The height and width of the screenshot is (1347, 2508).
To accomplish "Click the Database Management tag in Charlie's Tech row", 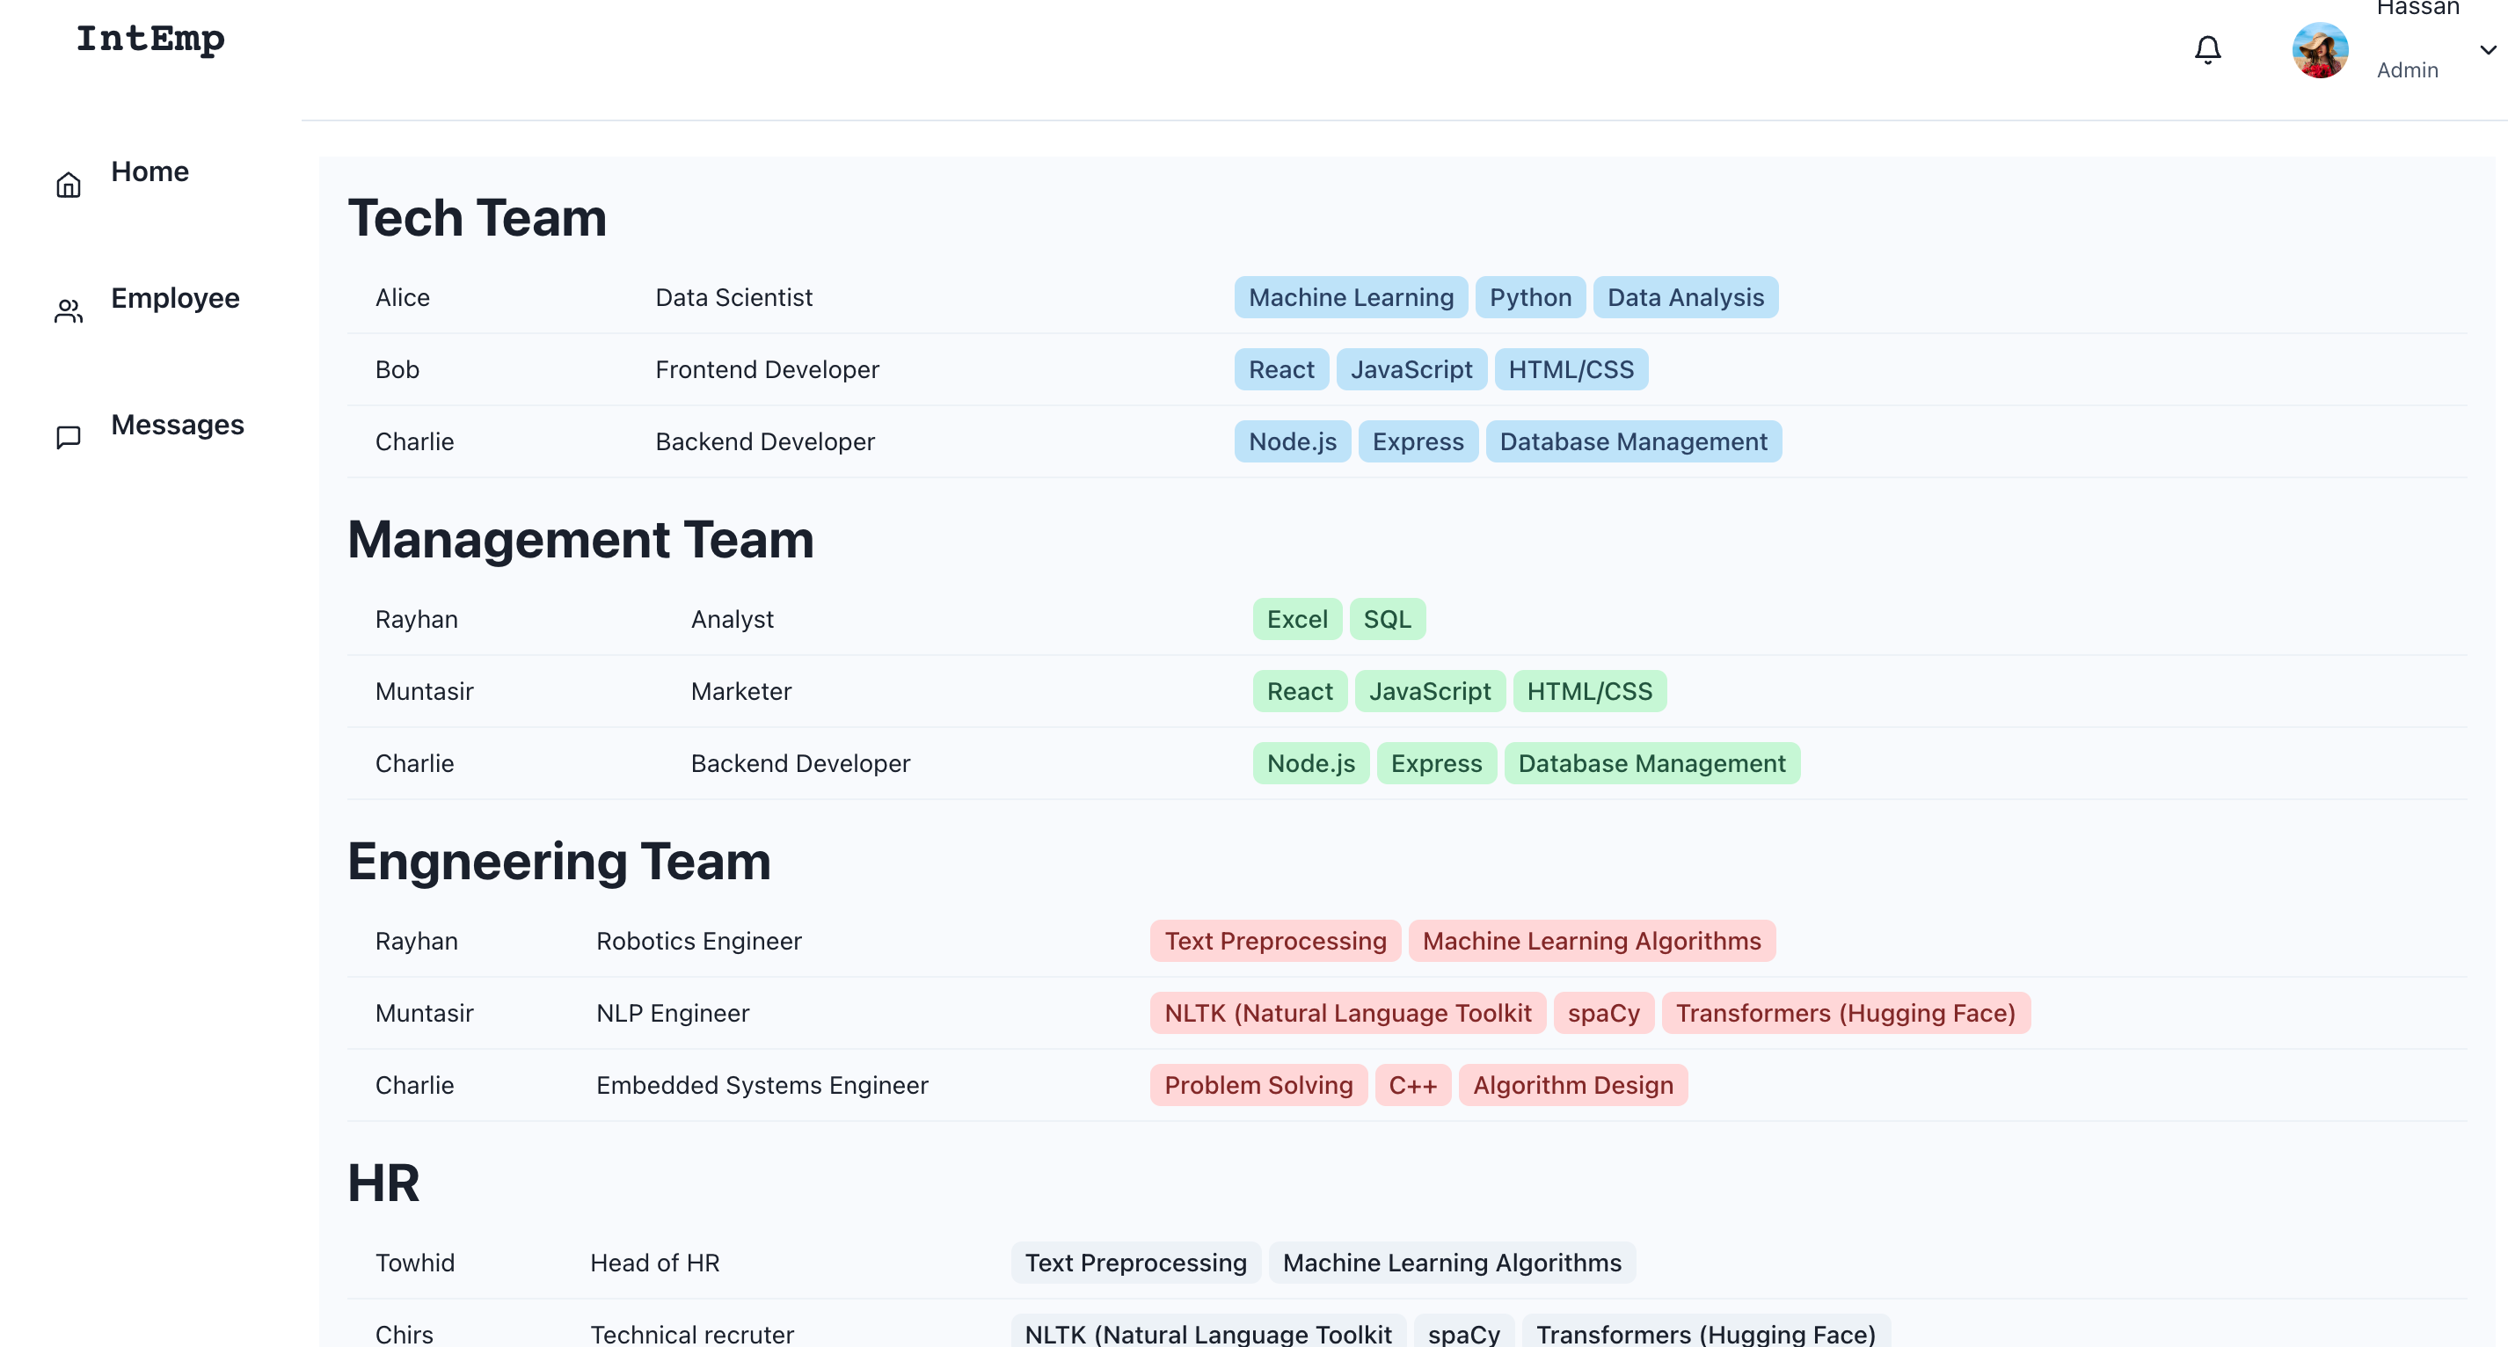I will tap(1634, 441).
